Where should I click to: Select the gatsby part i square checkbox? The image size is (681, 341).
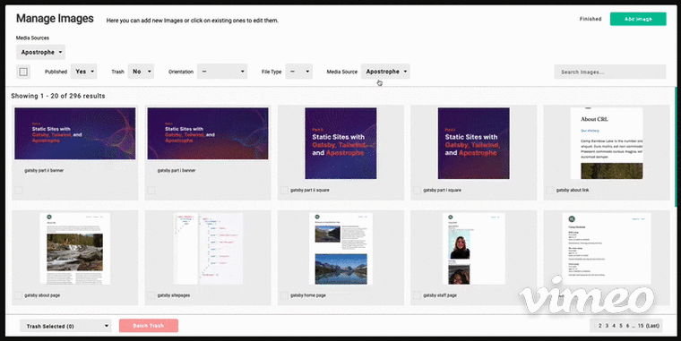418,190
